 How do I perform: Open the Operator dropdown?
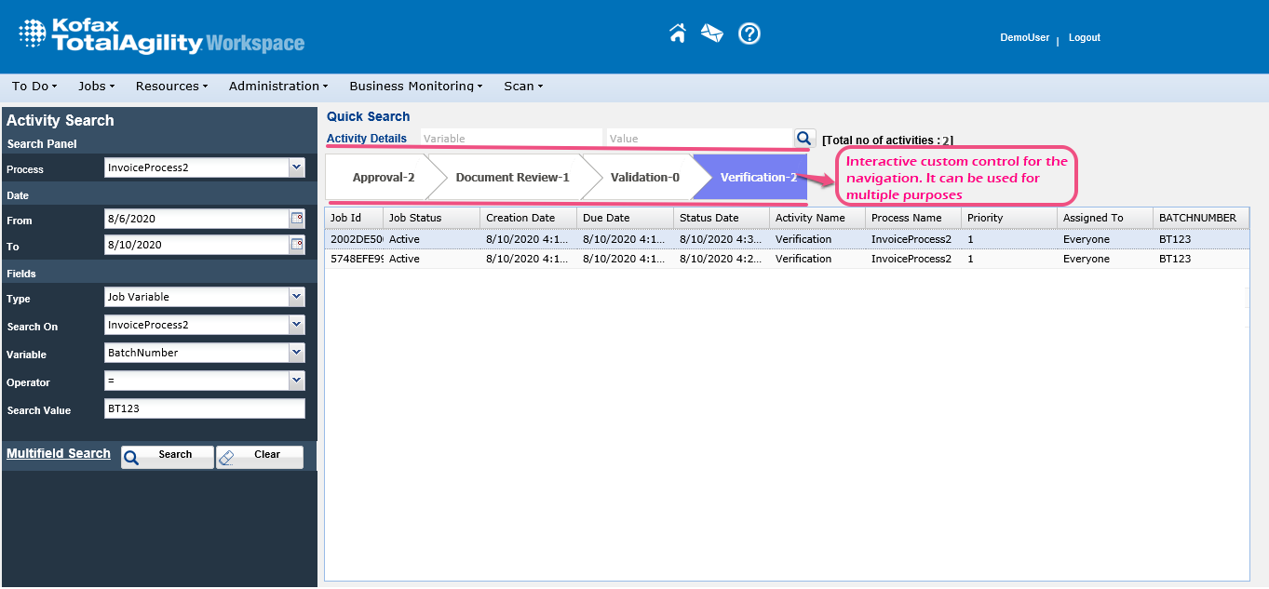pos(296,381)
